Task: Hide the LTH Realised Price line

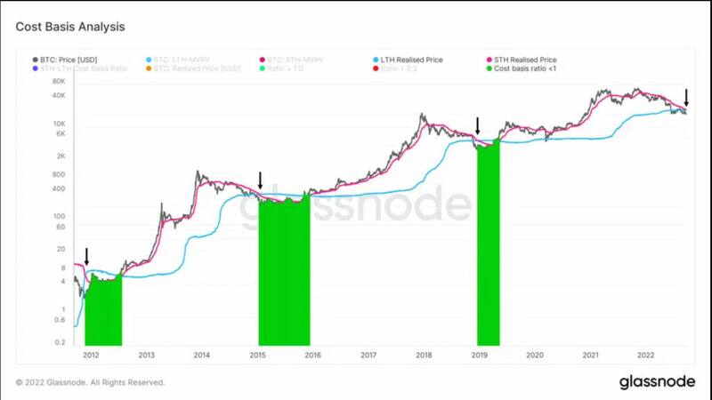Action: pyautogui.click(x=409, y=60)
